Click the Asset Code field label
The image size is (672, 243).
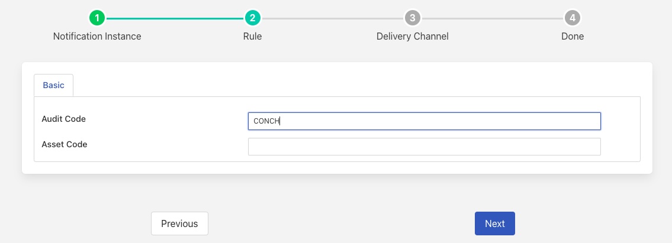pyautogui.click(x=64, y=144)
